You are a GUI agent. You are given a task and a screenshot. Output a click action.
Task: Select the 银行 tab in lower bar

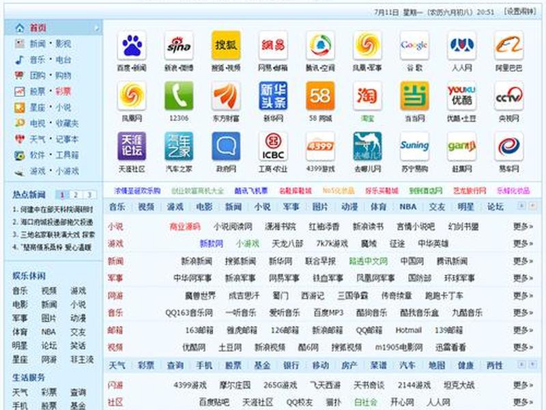[291, 366]
